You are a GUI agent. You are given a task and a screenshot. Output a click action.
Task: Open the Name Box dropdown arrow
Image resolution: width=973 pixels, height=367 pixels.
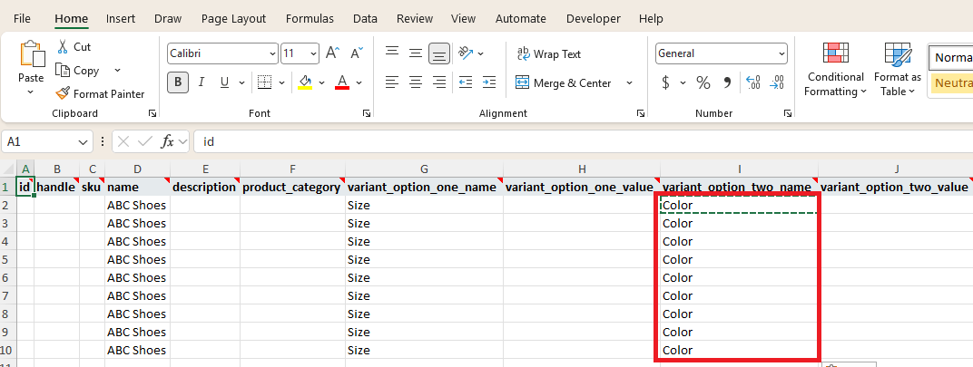(x=84, y=142)
